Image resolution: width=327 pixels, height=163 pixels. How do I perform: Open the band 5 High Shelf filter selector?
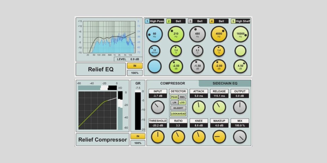tap(240, 21)
